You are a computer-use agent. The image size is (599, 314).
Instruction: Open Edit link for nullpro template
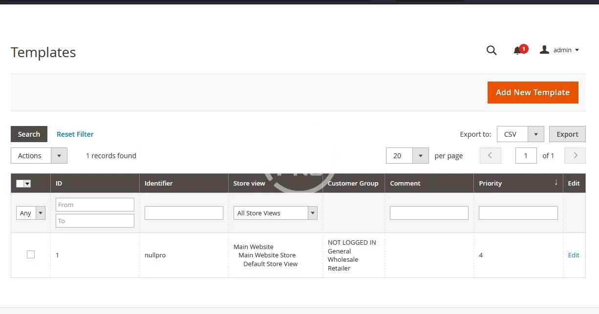click(x=574, y=255)
